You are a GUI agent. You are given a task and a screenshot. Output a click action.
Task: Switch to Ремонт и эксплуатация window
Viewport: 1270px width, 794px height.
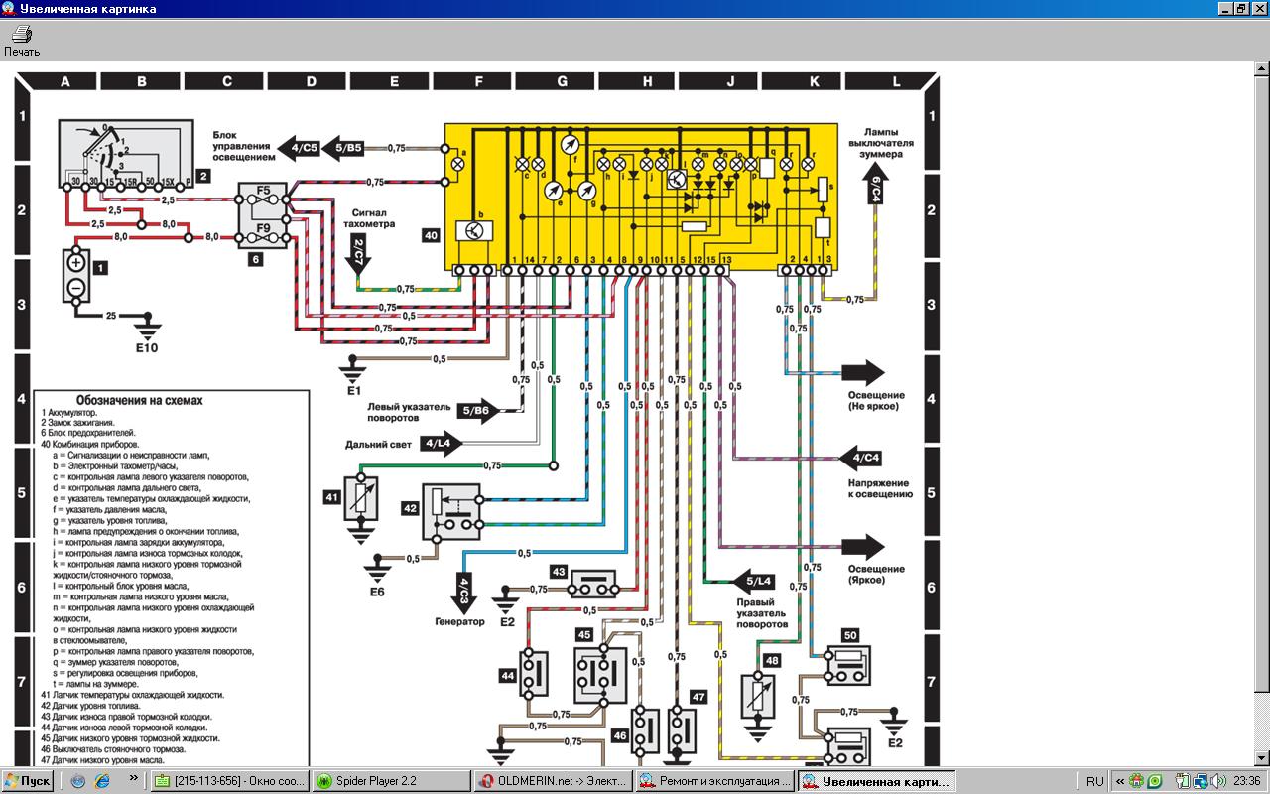[714, 781]
